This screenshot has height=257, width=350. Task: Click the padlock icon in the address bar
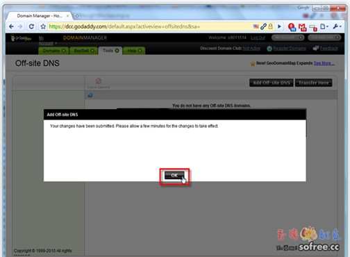coord(270,26)
